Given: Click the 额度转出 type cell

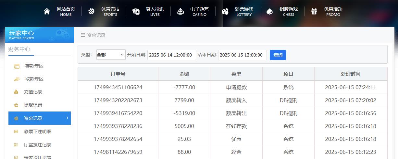Looking at the screenshot, I should coord(236,113).
